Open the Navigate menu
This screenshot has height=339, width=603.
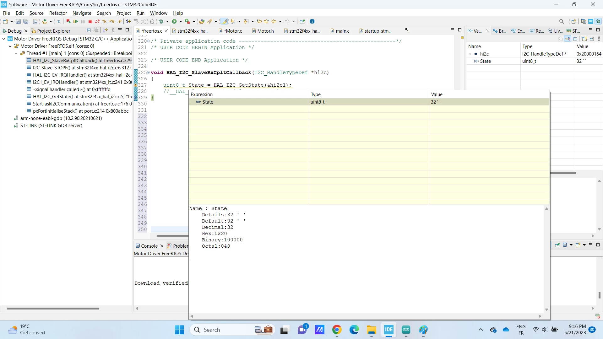[x=82, y=13]
